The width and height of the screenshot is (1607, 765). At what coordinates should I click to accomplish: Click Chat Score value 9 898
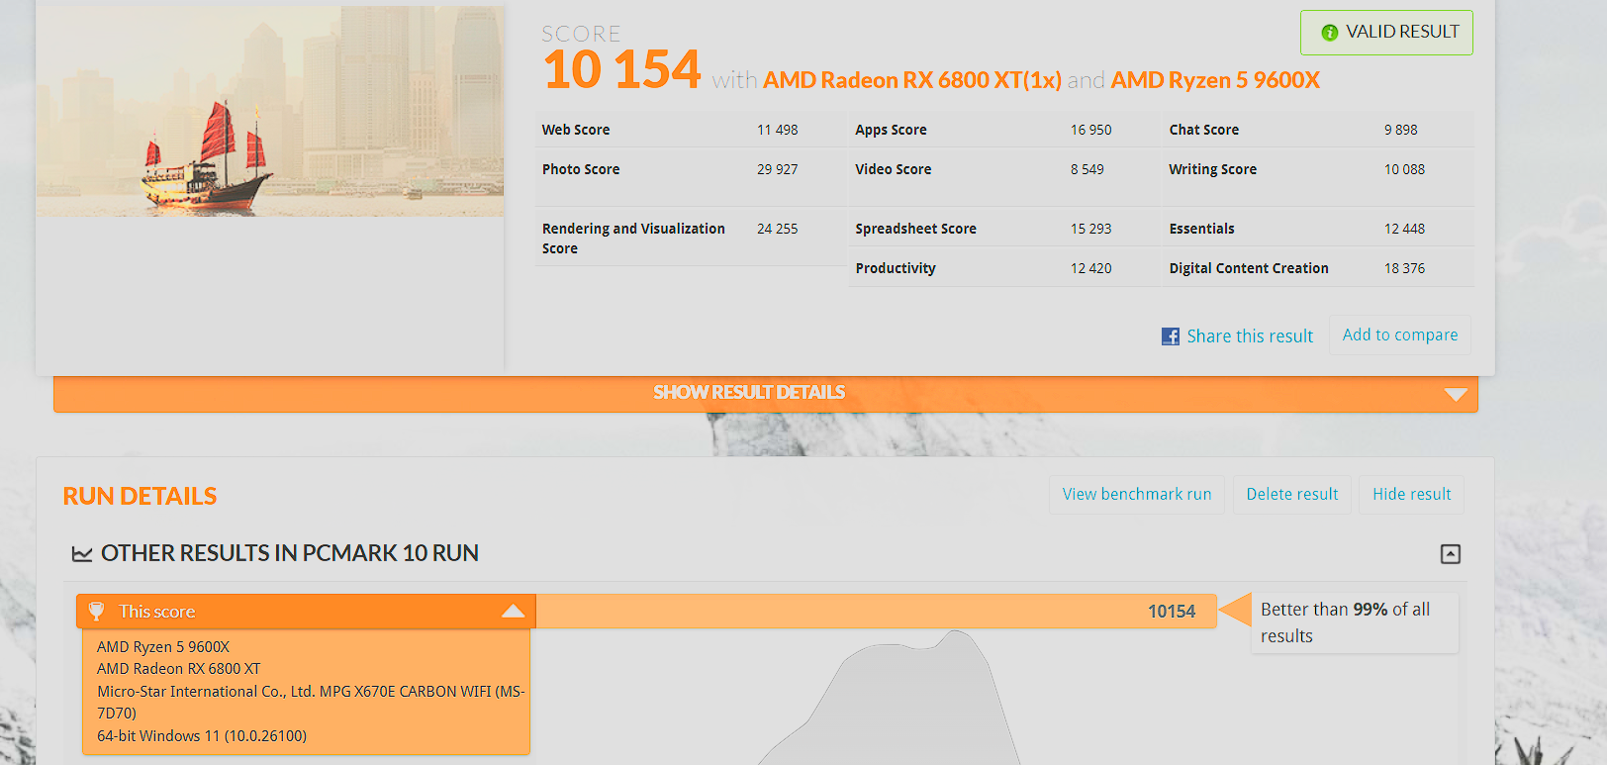pyautogui.click(x=1401, y=130)
